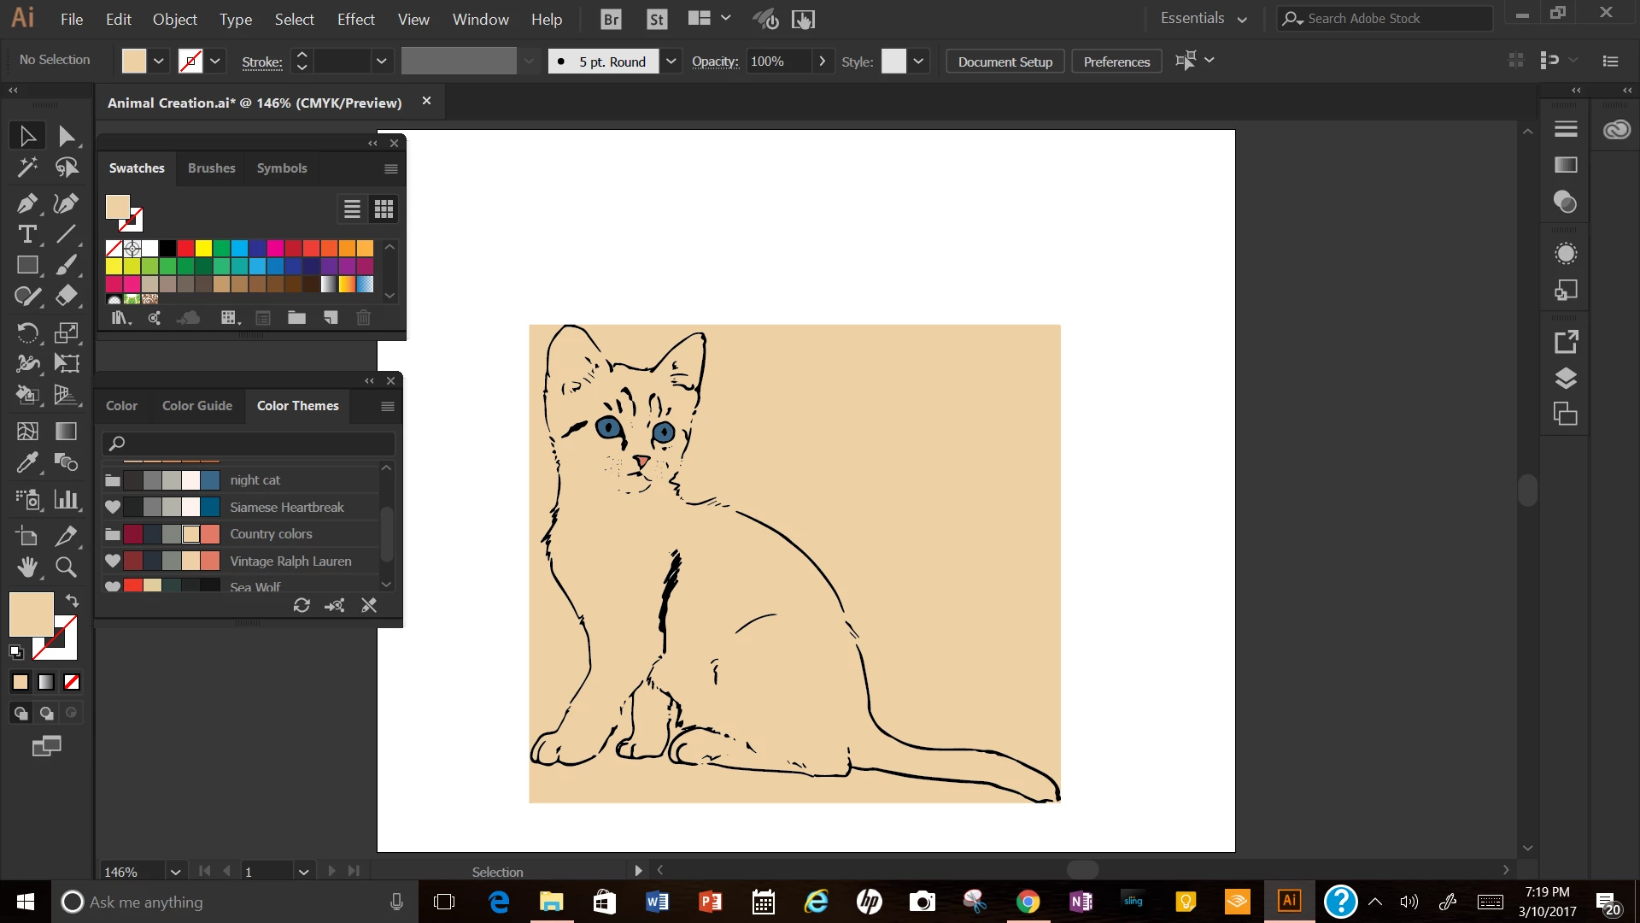Select the Pen tool
1640x923 pixels.
(26, 203)
